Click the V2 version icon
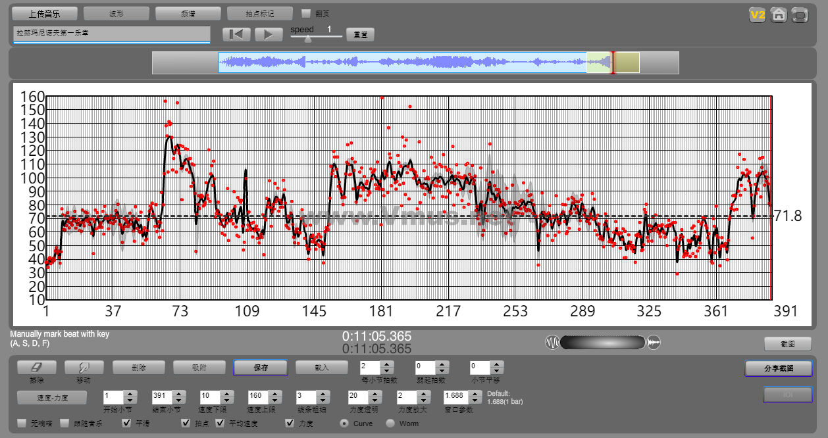The image size is (828, 438). (758, 14)
